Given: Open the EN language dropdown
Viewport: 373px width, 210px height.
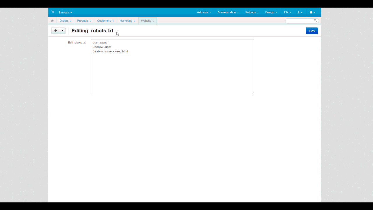Looking at the screenshot, I should click(x=287, y=12).
